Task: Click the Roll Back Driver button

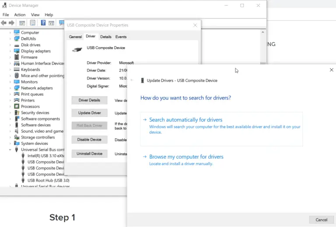Action: click(x=89, y=125)
